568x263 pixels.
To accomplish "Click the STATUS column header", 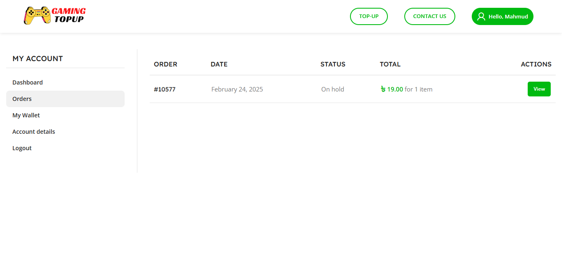I will coord(333,64).
